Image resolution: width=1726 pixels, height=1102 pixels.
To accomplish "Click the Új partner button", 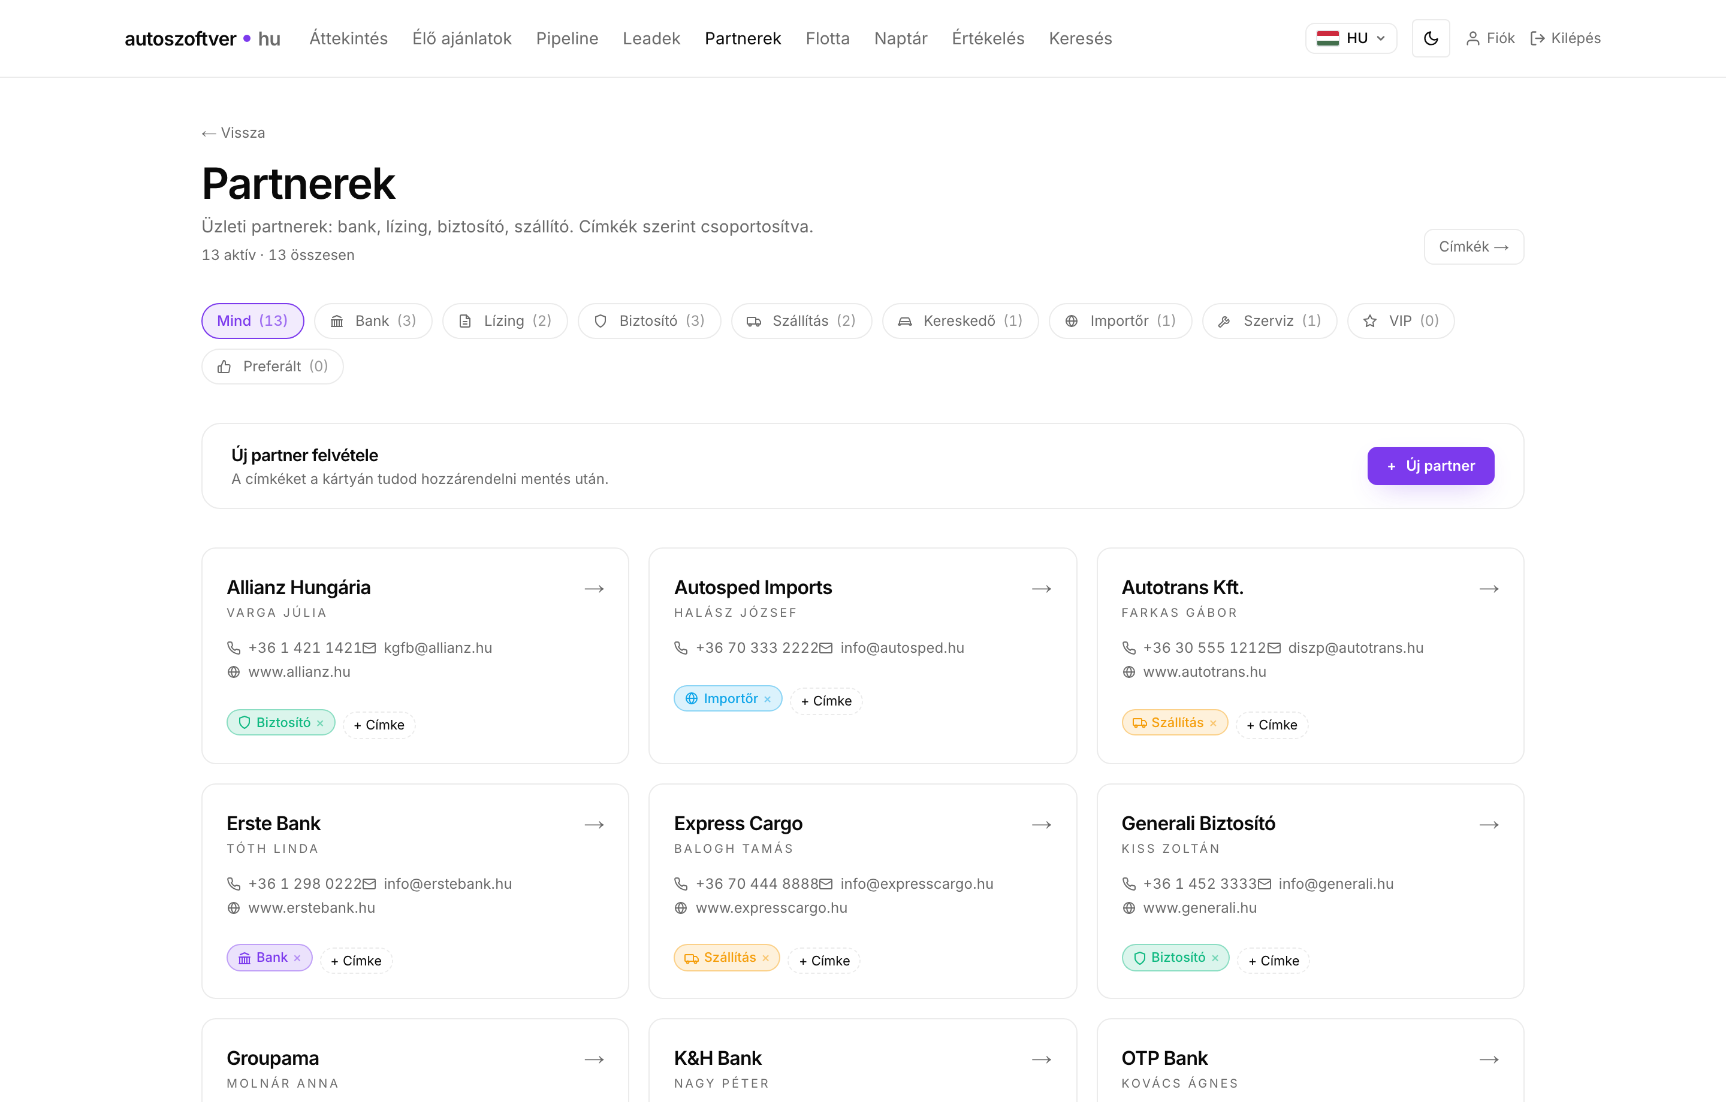I will pos(1431,466).
